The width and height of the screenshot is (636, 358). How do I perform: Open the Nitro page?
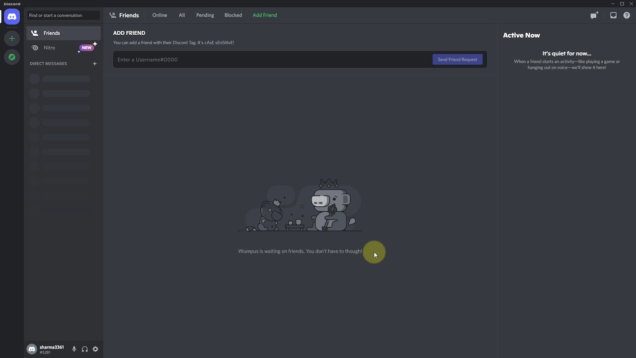click(x=64, y=48)
